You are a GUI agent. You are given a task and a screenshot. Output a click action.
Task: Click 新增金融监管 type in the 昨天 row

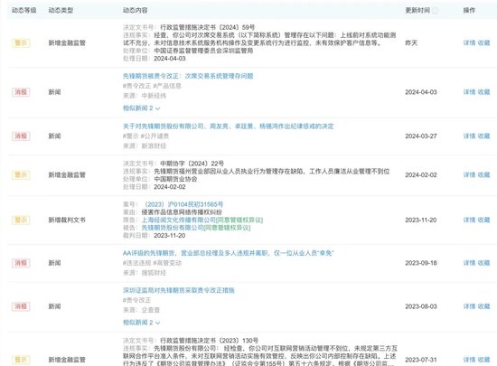click(x=67, y=42)
